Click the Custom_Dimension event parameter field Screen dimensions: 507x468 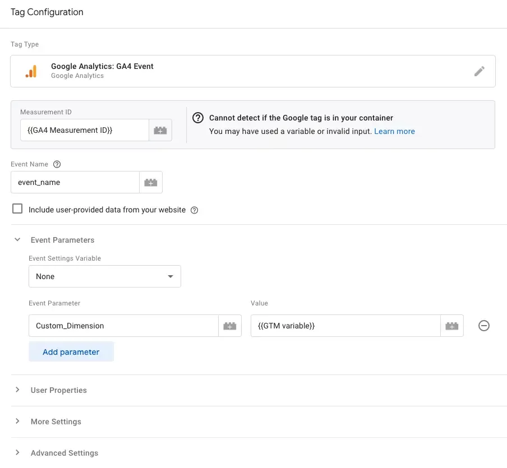123,326
